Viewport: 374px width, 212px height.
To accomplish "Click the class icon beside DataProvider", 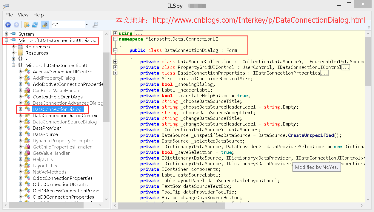I will [27, 128].
